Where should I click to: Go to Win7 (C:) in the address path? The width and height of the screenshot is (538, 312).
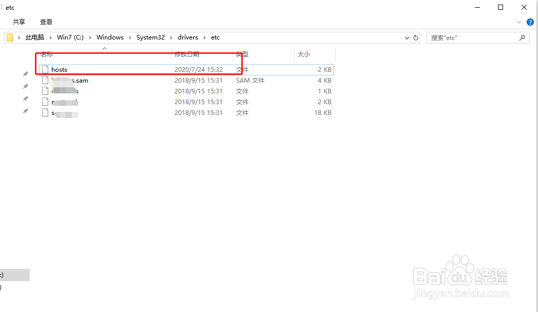coord(70,37)
